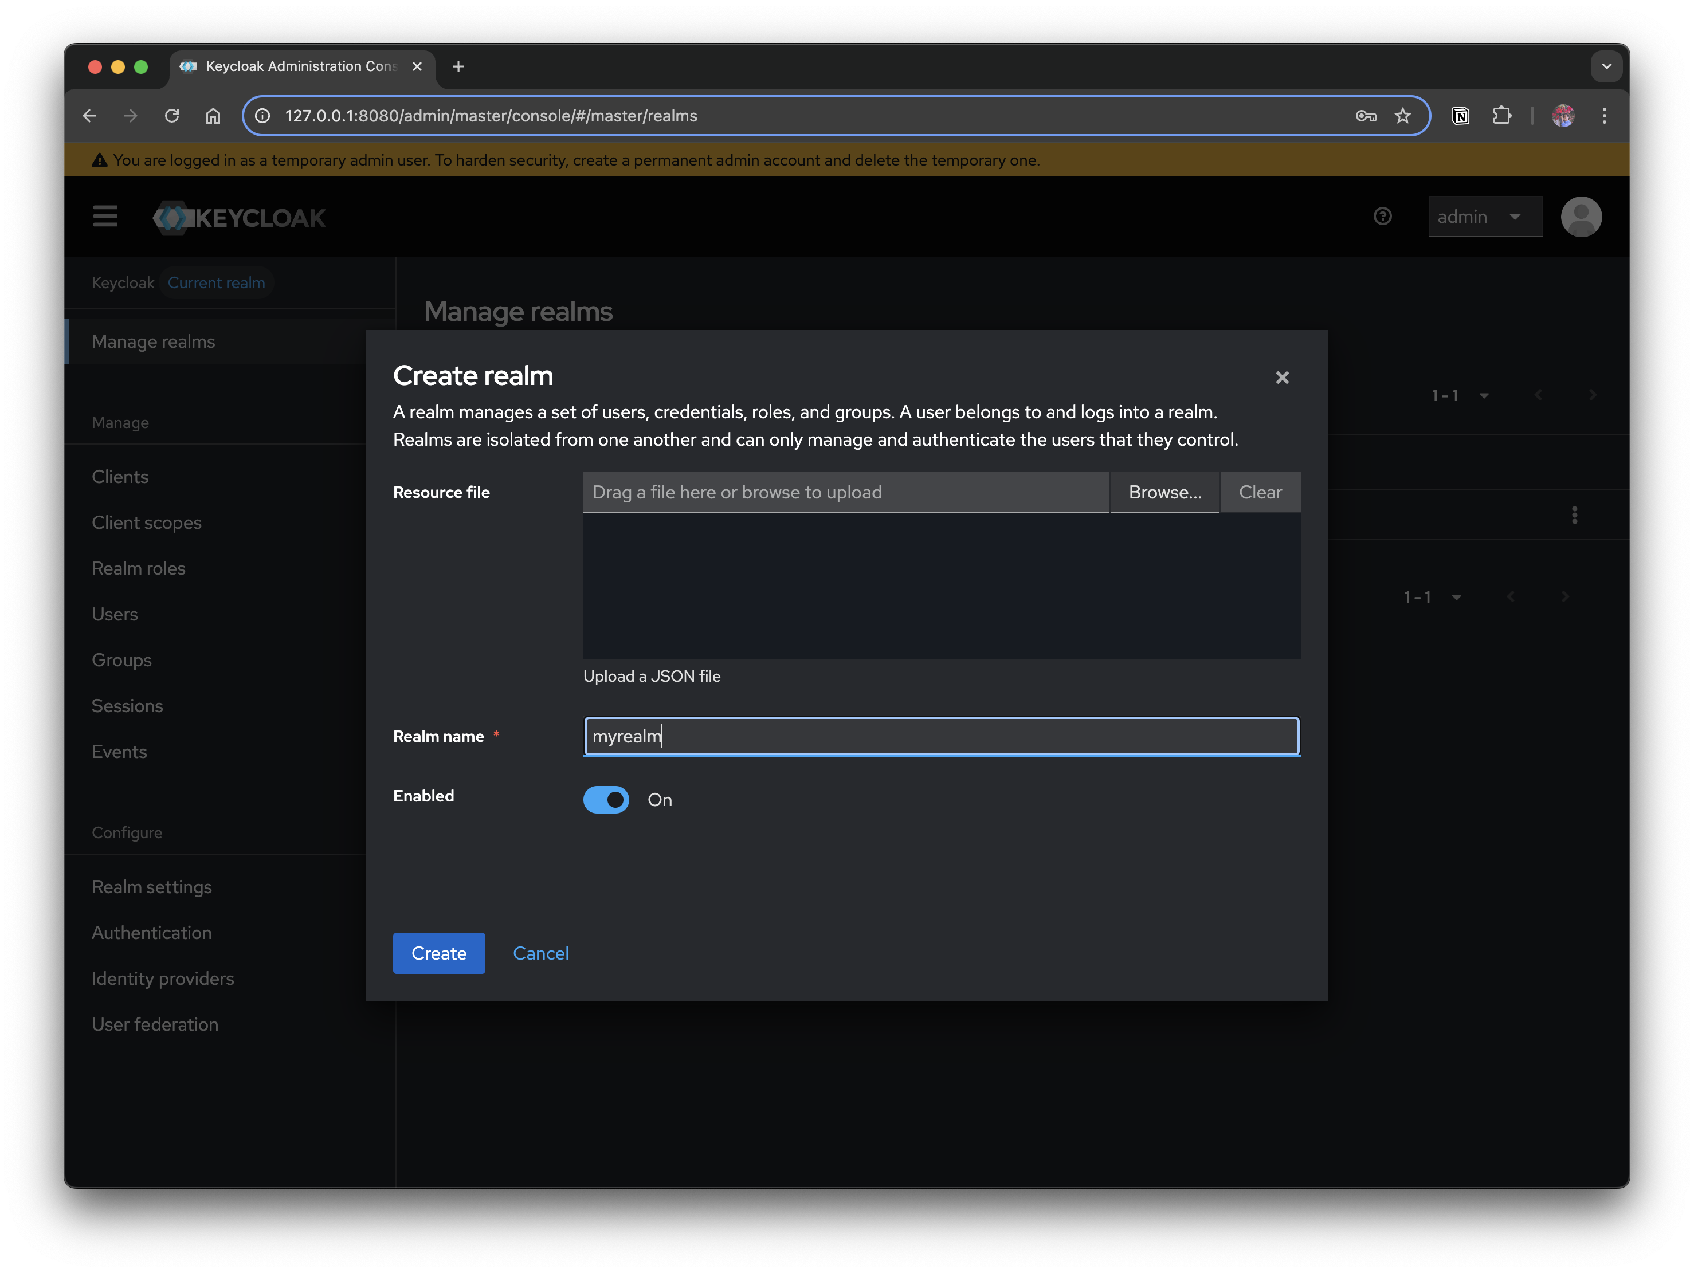Click the user avatar icon
The width and height of the screenshot is (1694, 1273).
(x=1581, y=217)
